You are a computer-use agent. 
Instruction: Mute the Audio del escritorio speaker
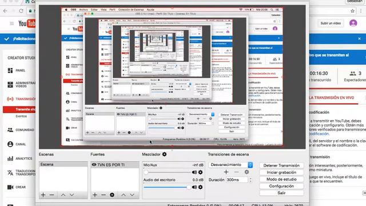point(194,187)
